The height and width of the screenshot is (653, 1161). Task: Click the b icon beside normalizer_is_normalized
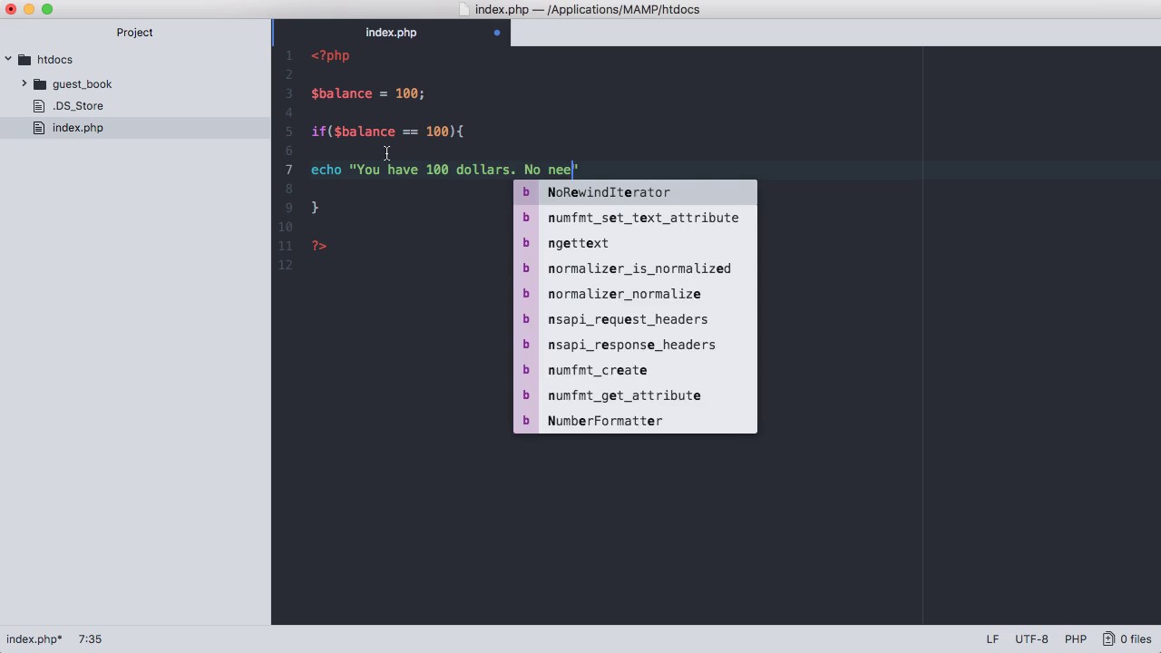(526, 268)
